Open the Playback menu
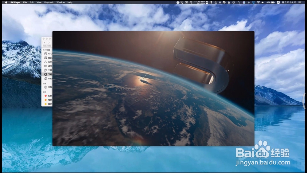 [x=49, y=2]
